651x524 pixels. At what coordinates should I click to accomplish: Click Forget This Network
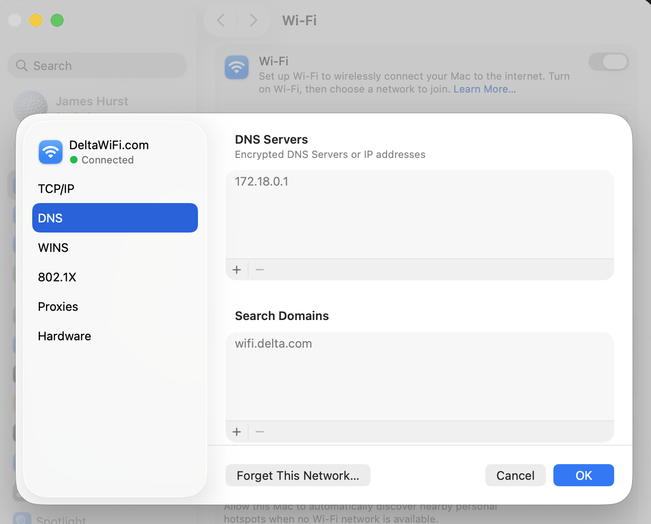point(298,475)
